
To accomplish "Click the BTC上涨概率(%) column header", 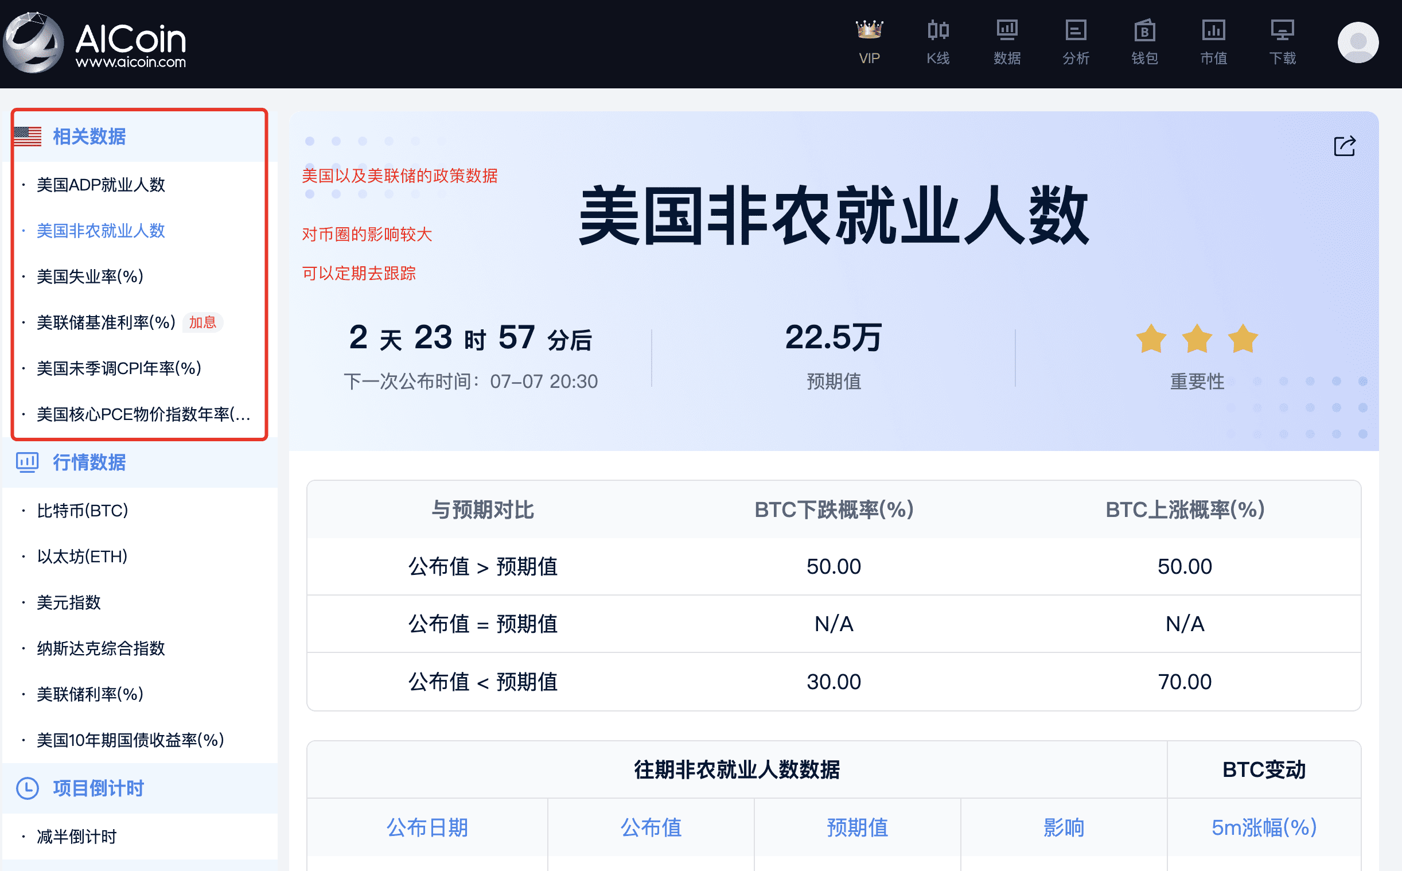I will coord(1185,510).
